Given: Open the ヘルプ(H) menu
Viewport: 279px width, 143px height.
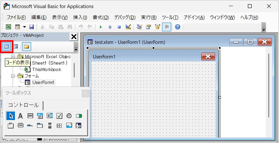Looking at the screenshot, I should 249,17.
